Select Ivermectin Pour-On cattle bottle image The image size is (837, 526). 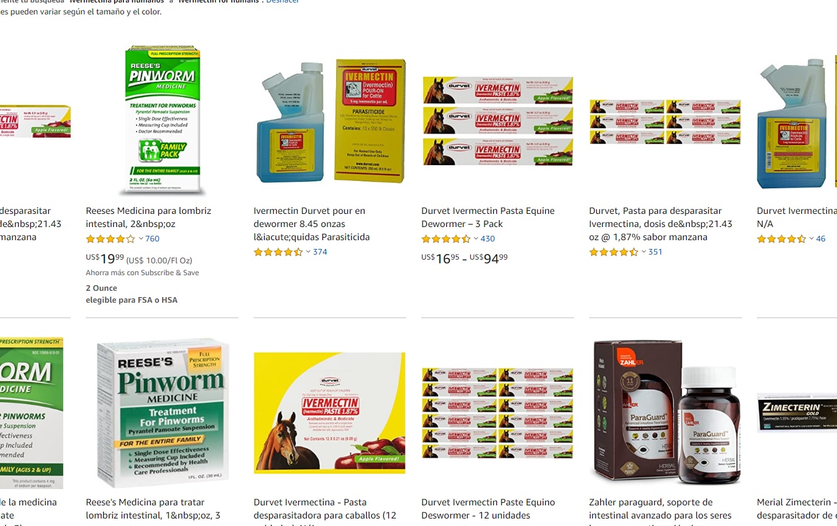tap(330, 121)
